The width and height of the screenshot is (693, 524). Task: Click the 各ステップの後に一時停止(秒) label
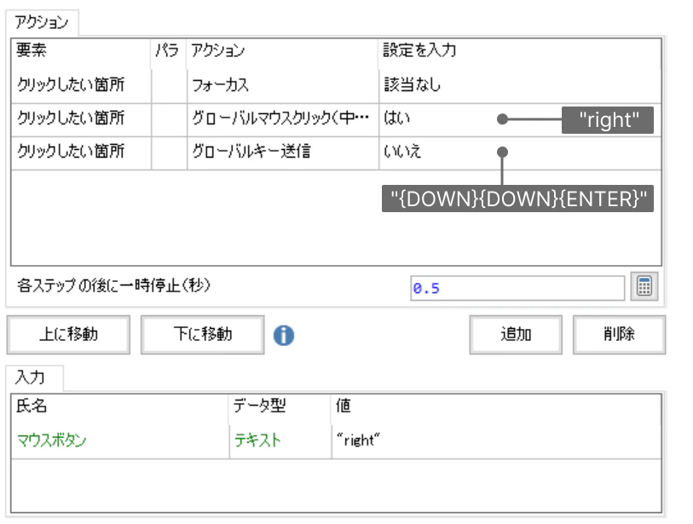pos(114,286)
